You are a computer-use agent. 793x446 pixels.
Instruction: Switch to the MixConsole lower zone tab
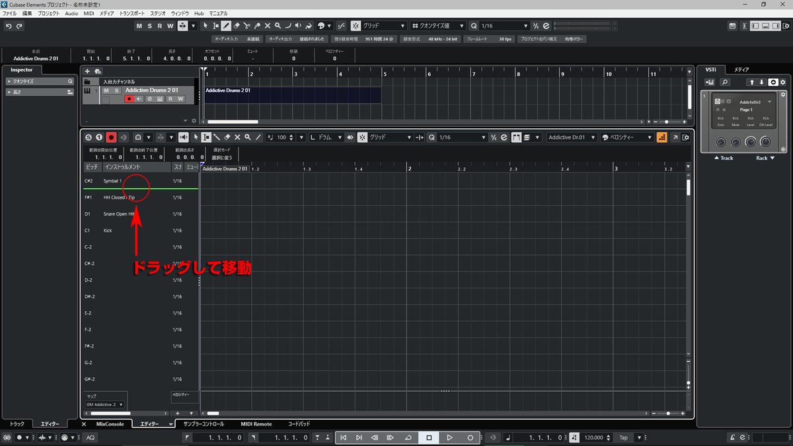110,424
